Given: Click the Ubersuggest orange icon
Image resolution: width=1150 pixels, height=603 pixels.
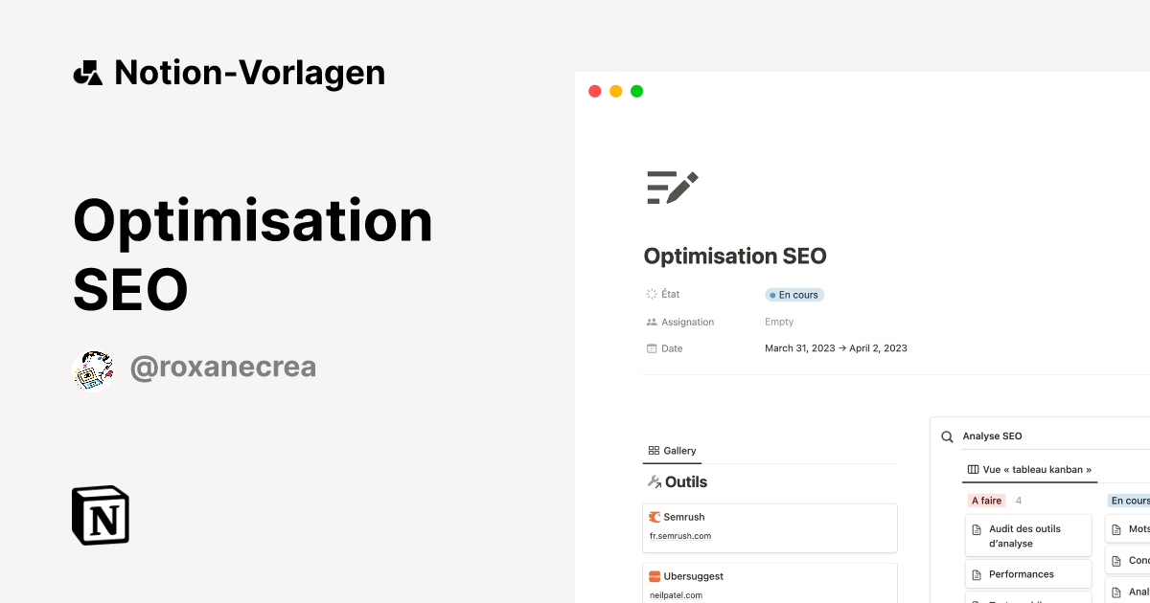Looking at the screenshot, I should point(655,575).
